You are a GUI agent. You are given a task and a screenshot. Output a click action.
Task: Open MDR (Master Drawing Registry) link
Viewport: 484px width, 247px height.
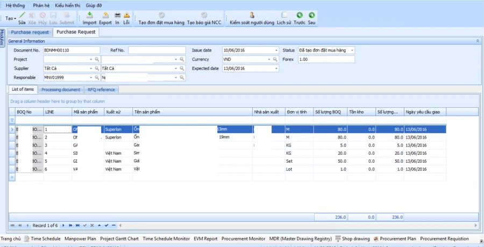pos(301,238)
